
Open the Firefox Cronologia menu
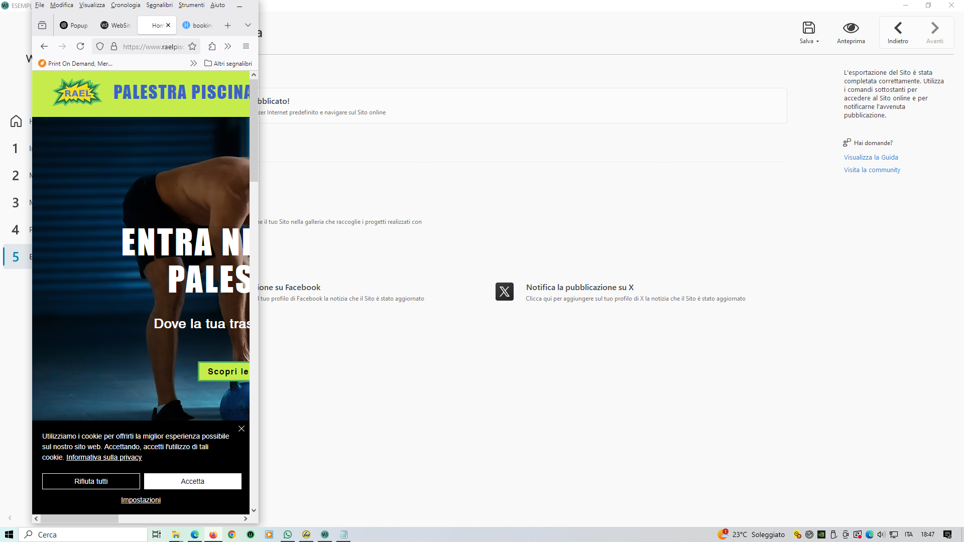pyautogui.click(x=126, y=5)
